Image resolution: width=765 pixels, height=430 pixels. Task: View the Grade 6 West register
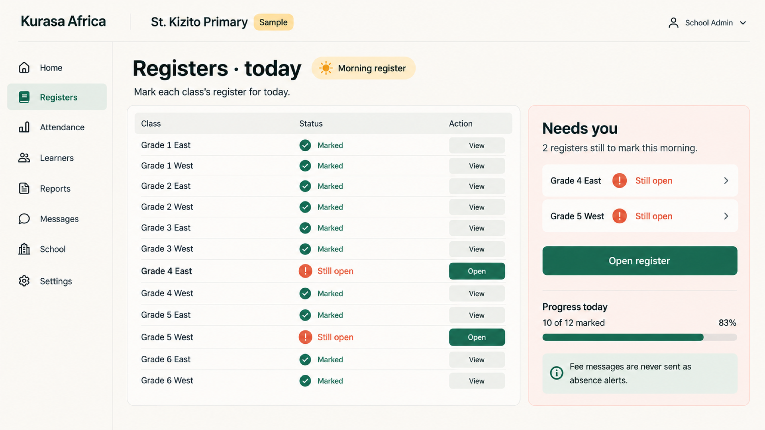pyautogui.click(x=477, y=381)
